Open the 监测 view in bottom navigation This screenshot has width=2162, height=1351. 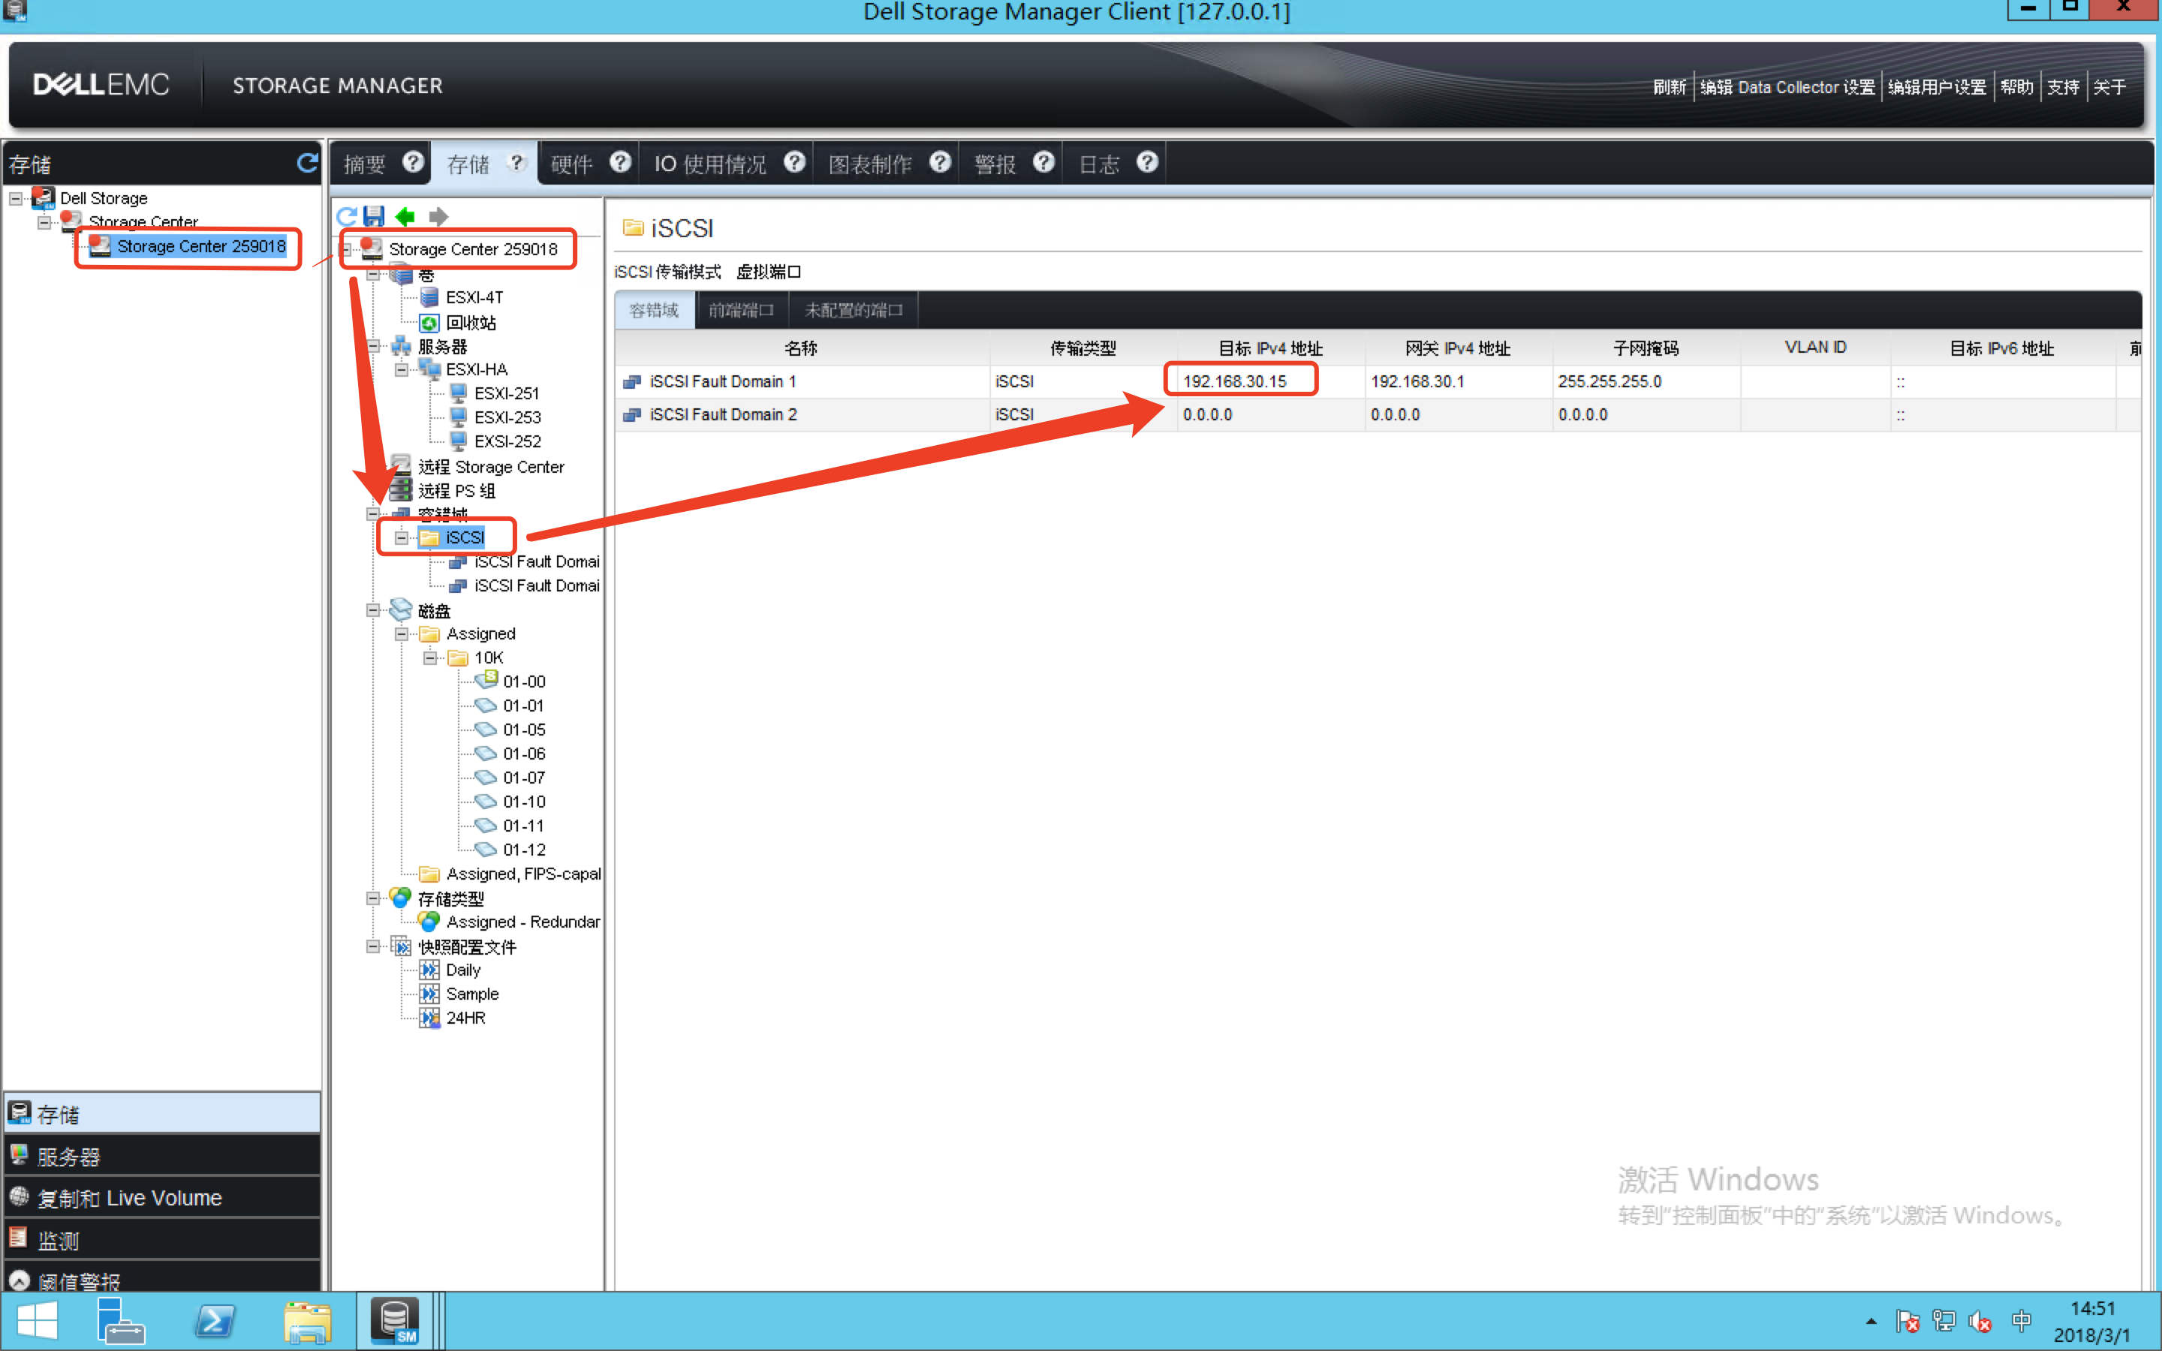click(163, 1240)
